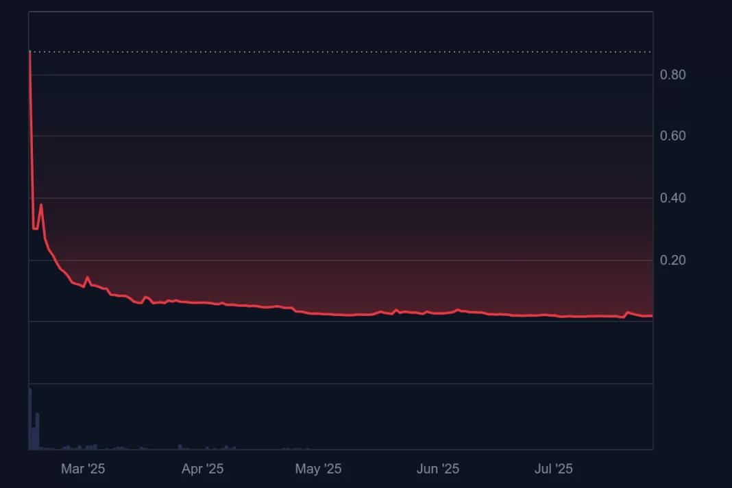Click the red line's final right endpoint
The image size is (732, 488).
pos(652,316)
